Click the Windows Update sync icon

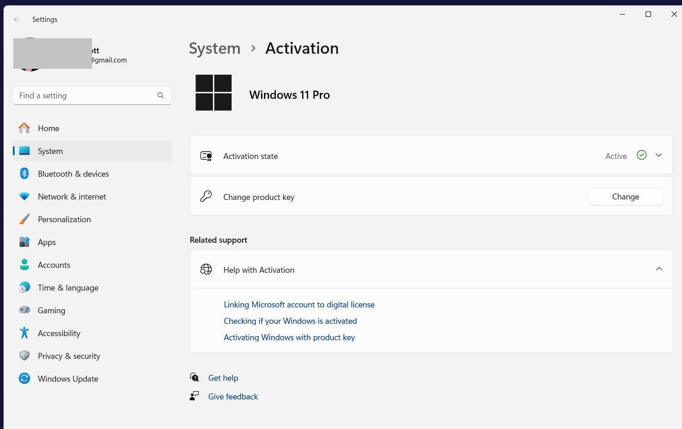coord(24,378)
